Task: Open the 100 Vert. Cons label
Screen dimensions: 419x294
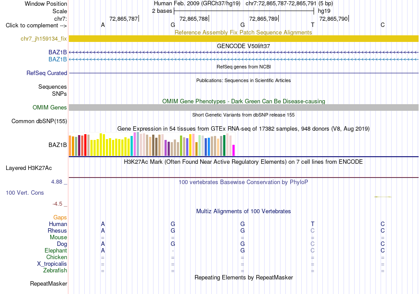Action: pyautogui.click(x=25, y=192)
